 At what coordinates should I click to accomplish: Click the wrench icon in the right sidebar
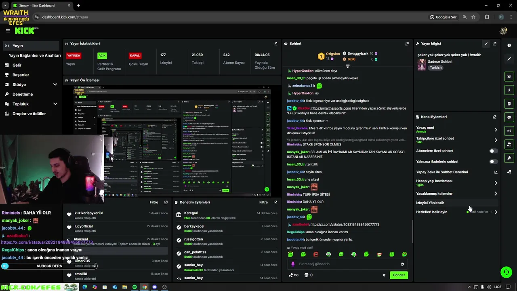point(509,158)
